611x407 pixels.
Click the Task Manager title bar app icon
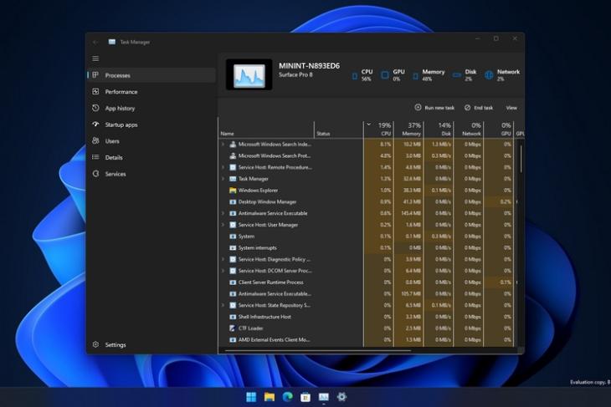tap(112, 42)
